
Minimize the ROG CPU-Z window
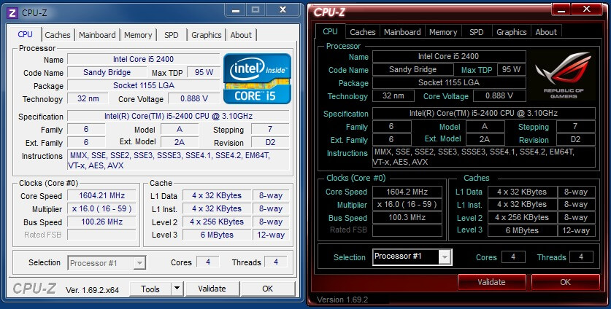pos(561,9)
